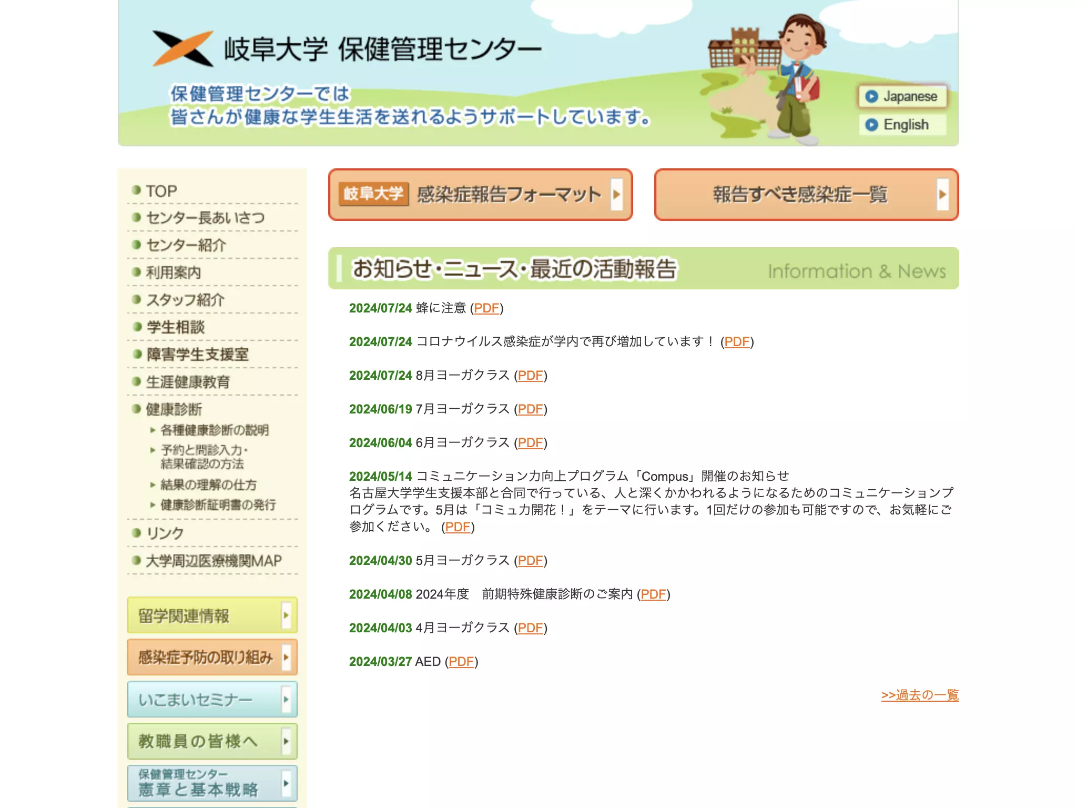Open 感染症予防の取り組み sidebar banner
Viewport: 1077px width, 808px height.
pos(212,657)
